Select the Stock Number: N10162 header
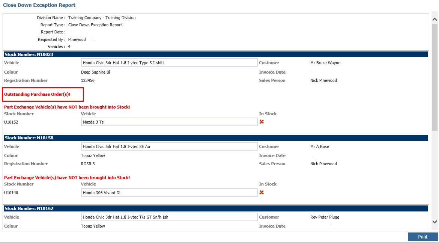Viewport: 439px width, 243px height. tap(29, 208)
